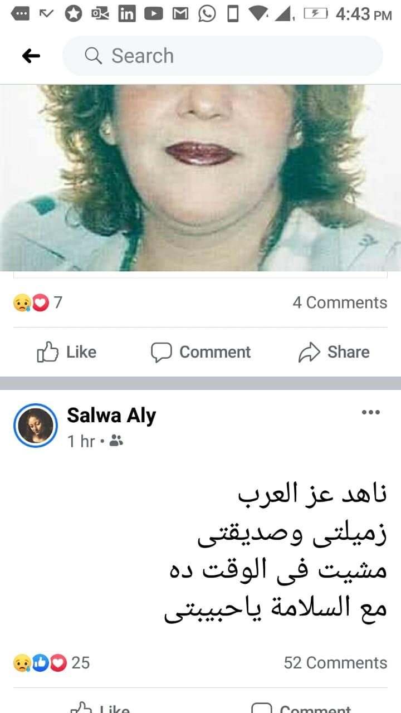View reactions count 7 on photo post
The image size is (401, 713).
pos(38,302)
